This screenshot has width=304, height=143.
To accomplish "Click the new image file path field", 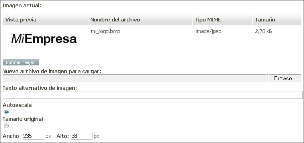I will click(135, 78).
